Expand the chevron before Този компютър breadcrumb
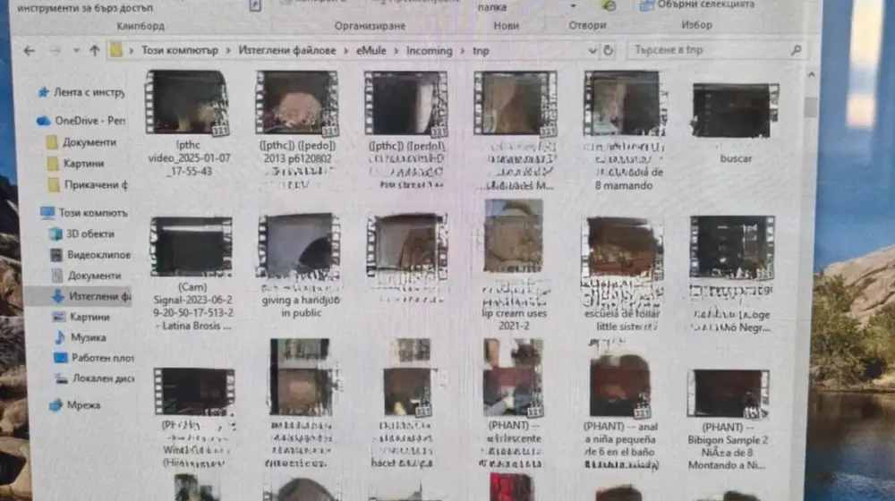895x501 pixels. point(132,51)
